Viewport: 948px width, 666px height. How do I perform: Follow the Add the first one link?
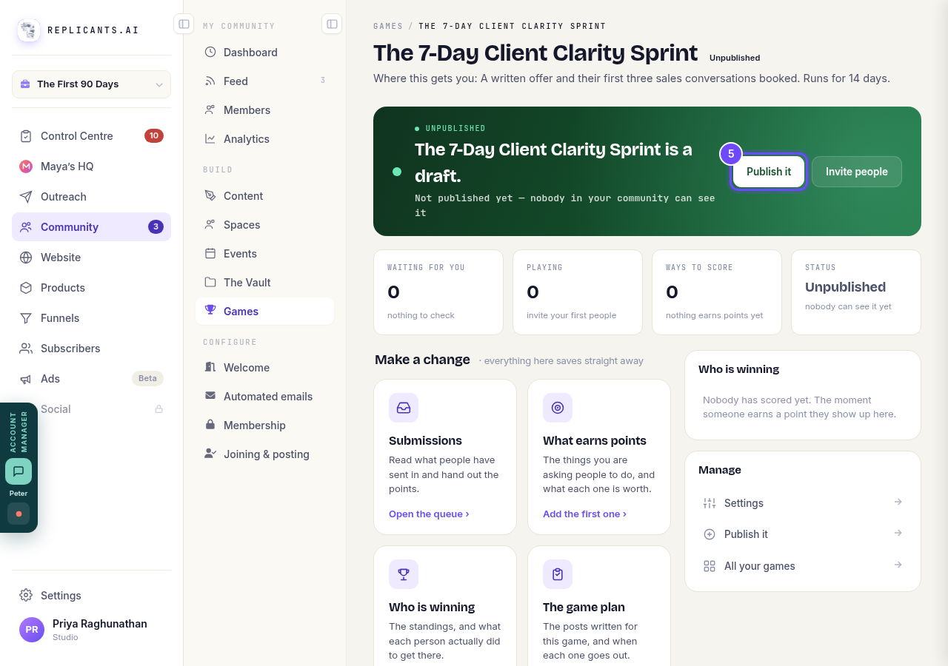pos(584,514)
